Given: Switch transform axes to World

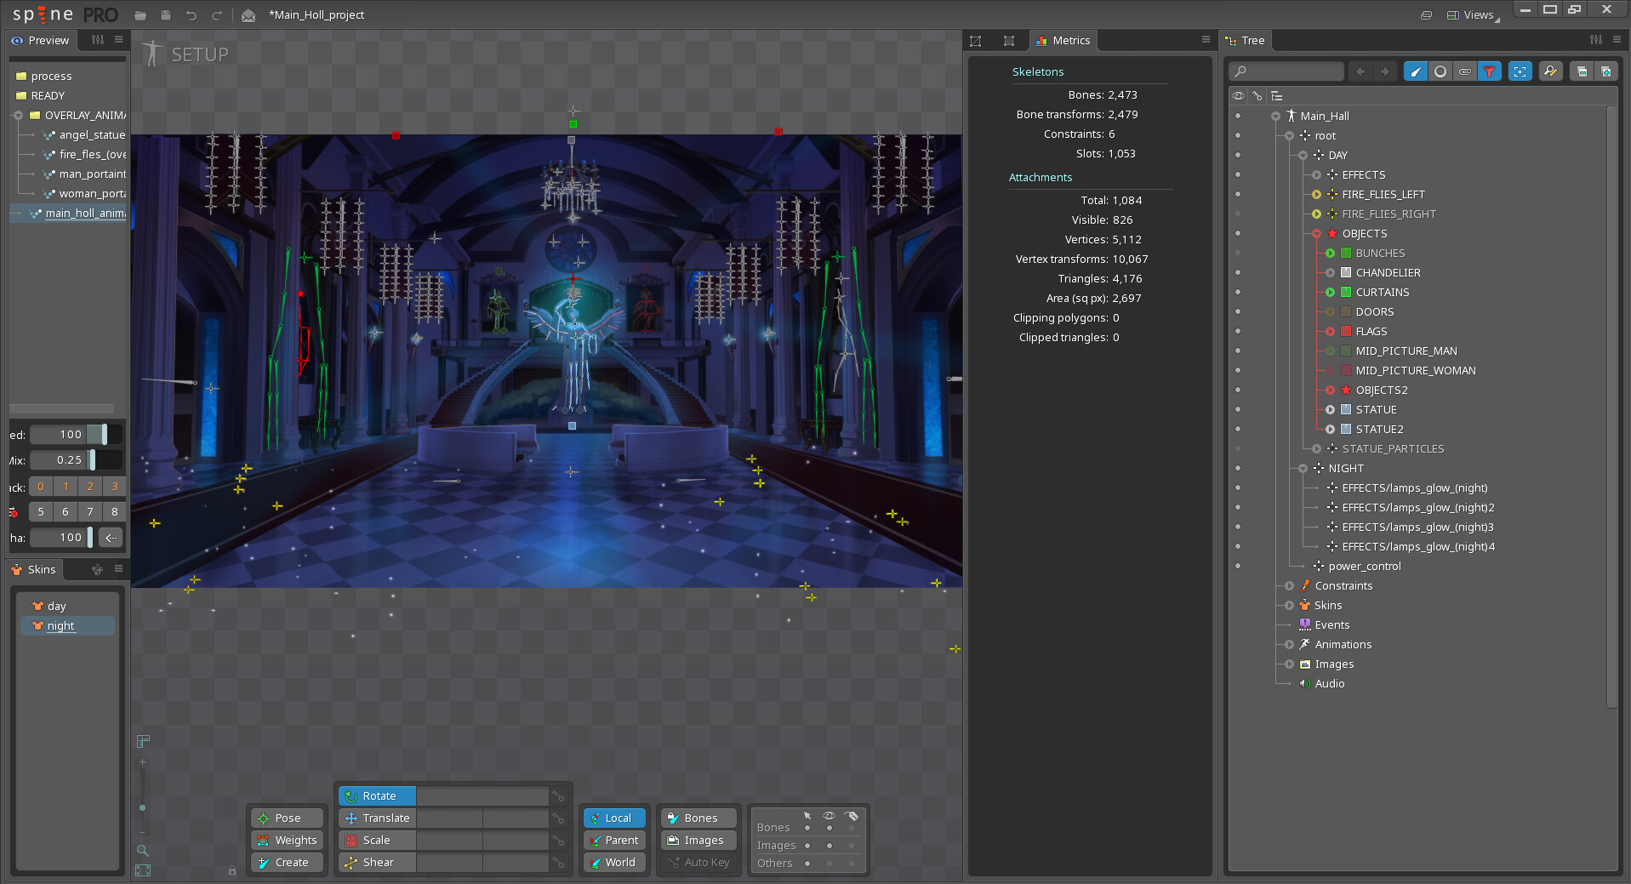Looking at the screenshot, I should coord(614,862).
